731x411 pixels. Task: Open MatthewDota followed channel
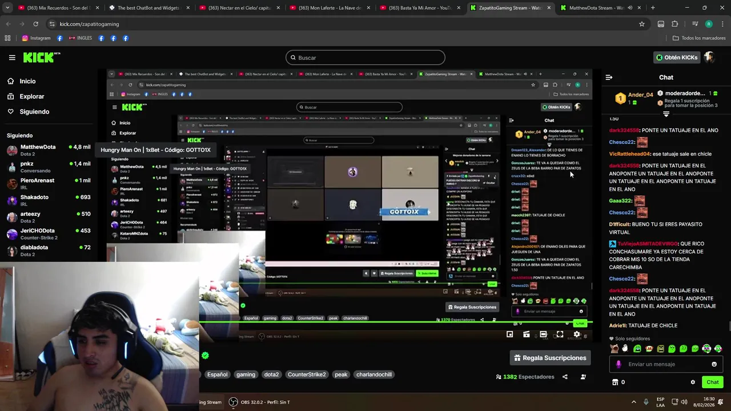coord(49,150)
